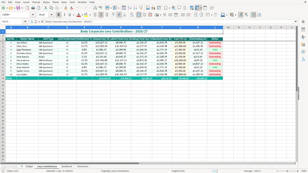The width and height of the screenshot is (308, 173).
Task: Open Find and Replace
Action: [95, 8]
